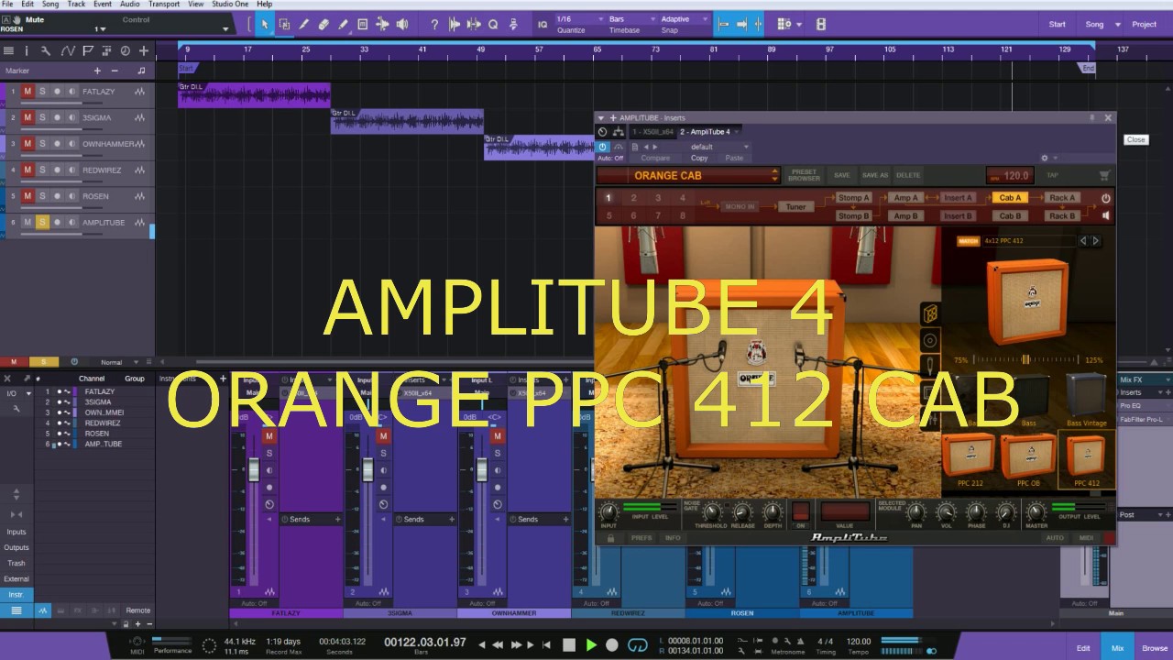Select the Range tool
Screen dimensions: 1173x660
point(284,25)
